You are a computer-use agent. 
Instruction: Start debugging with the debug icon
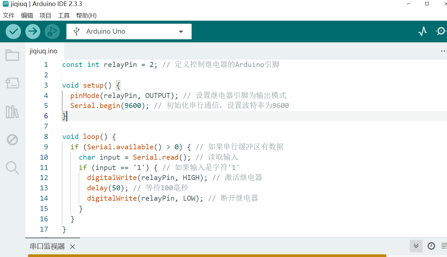point(52,32)
